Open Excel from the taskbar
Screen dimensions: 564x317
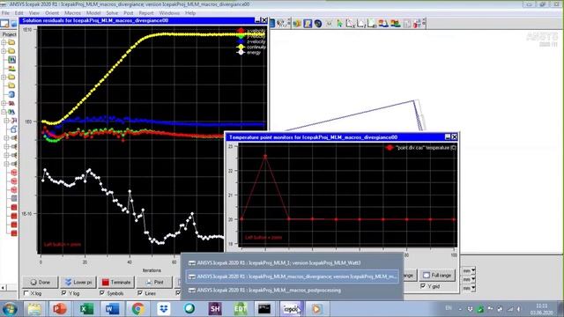tap(86, 309)
